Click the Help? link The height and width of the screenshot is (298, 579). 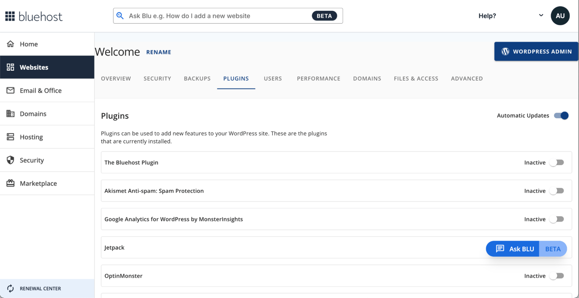487,16
